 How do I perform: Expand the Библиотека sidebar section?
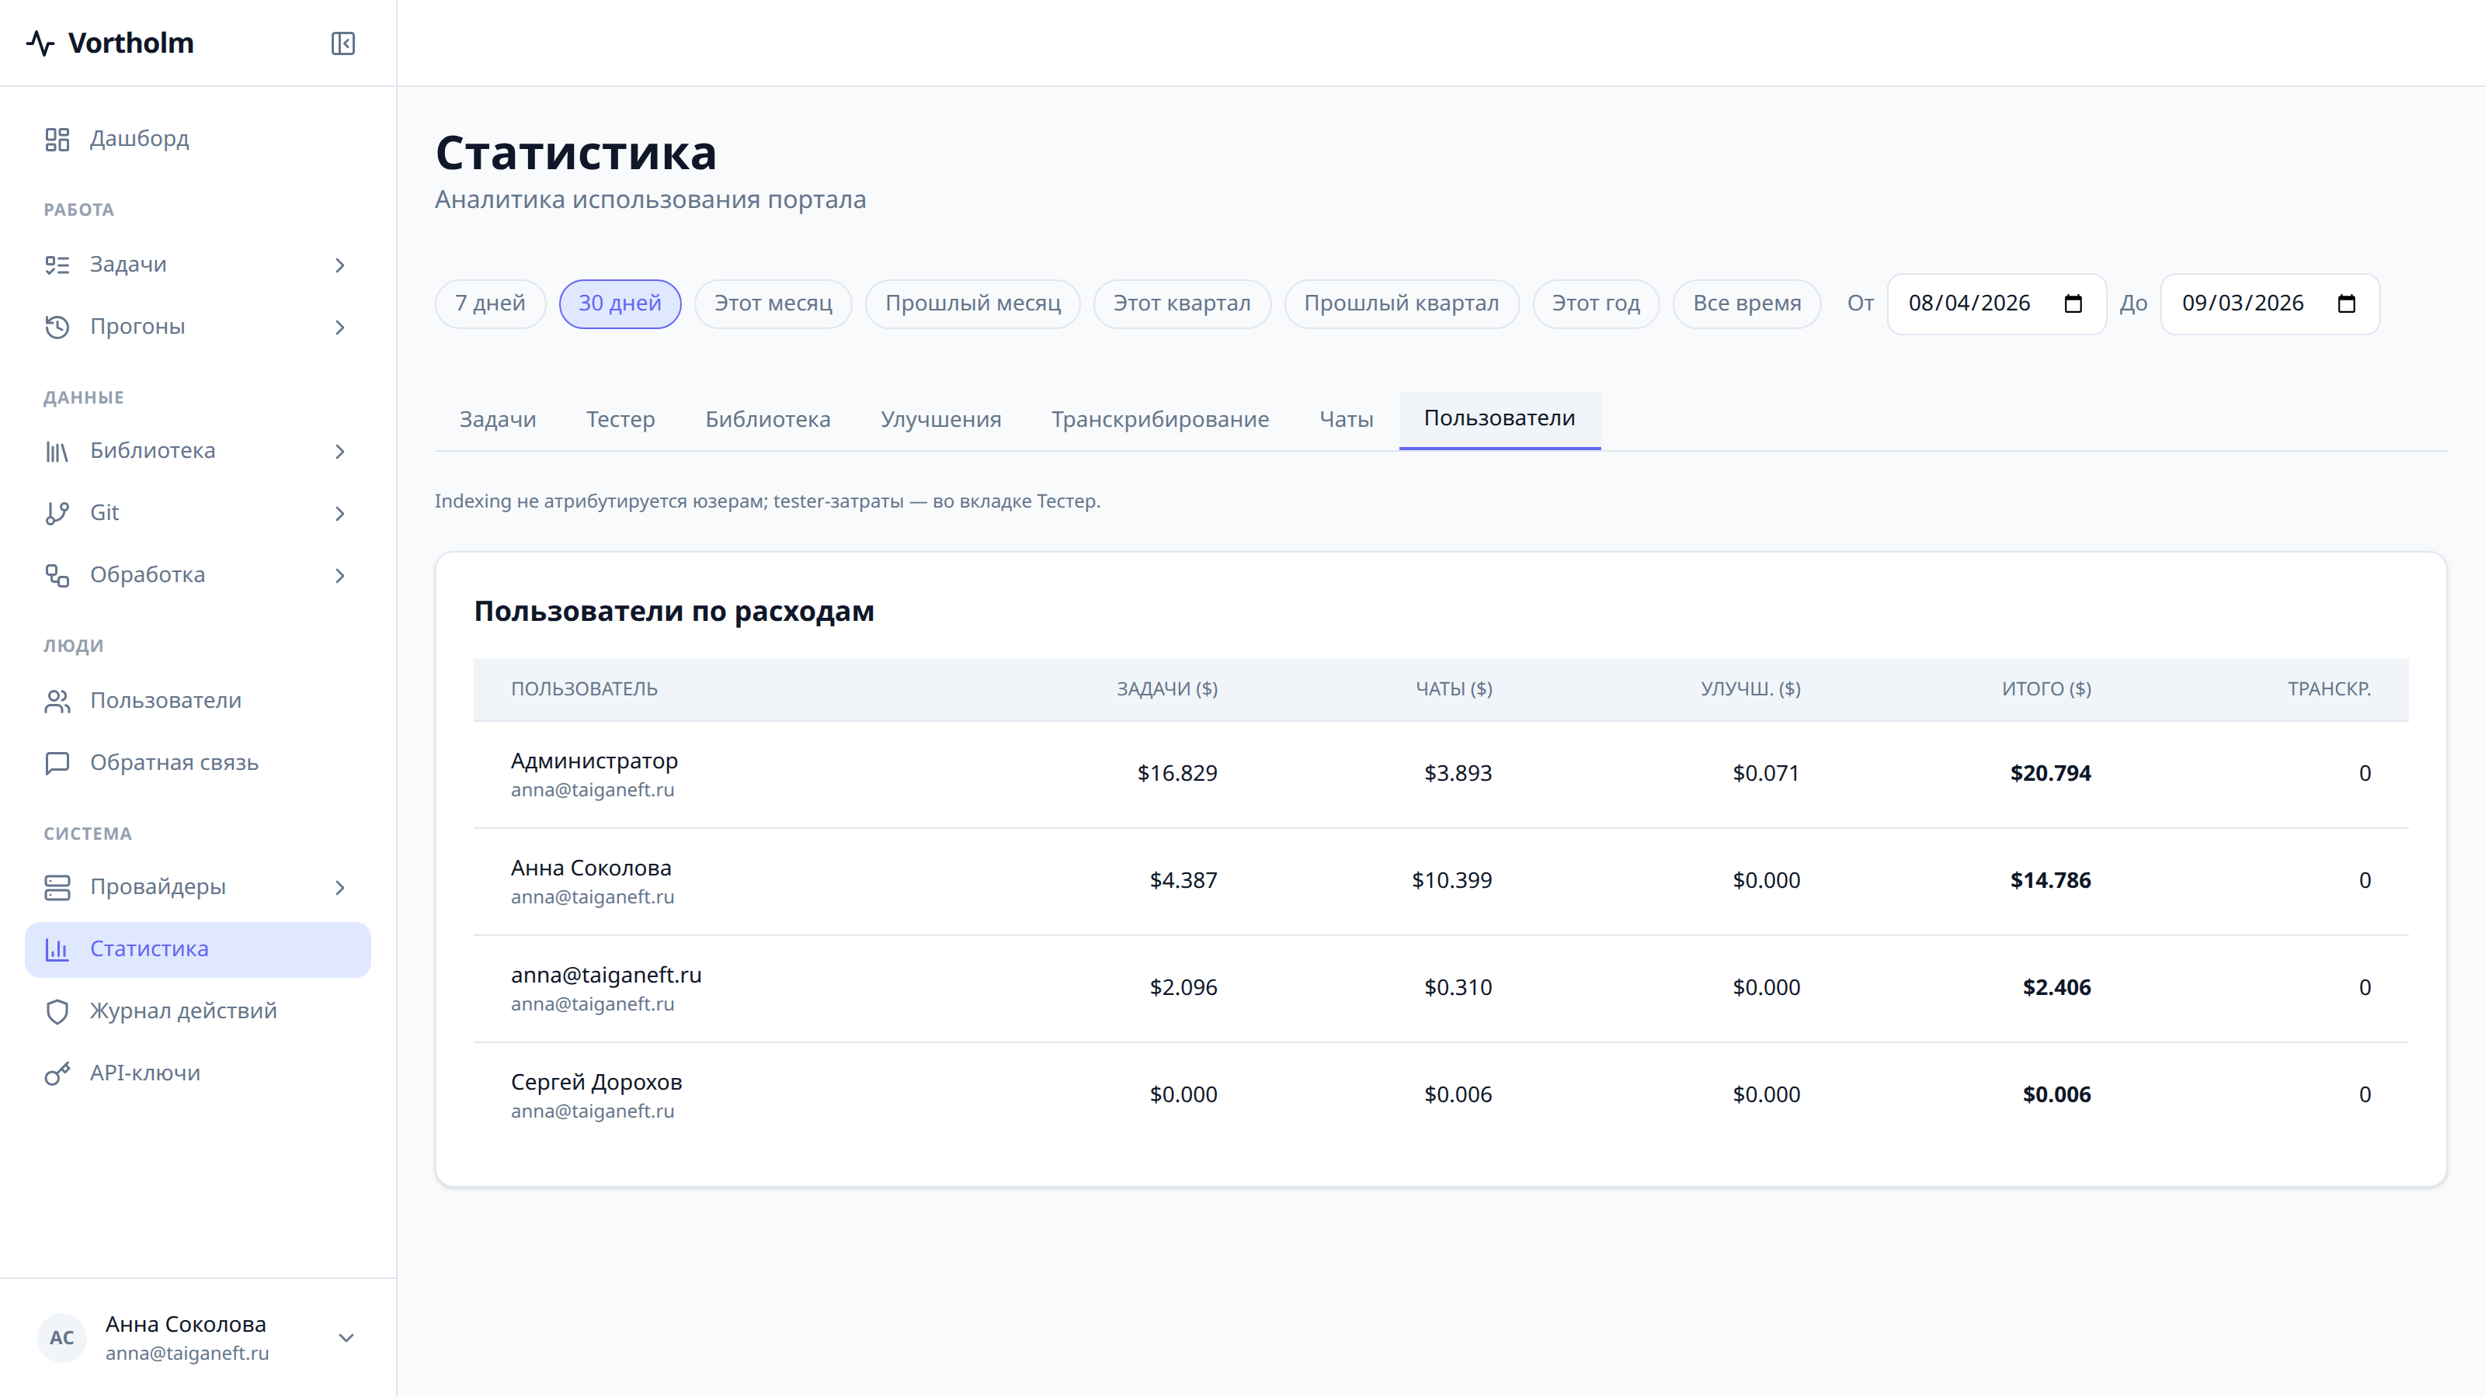tap(339, 451)
